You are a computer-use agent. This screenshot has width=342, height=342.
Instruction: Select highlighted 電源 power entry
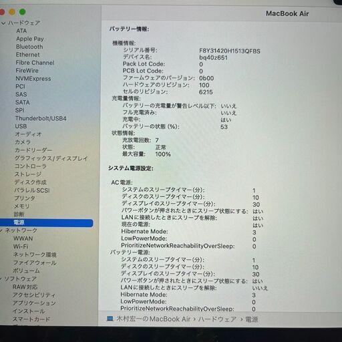[x=46, y=222]
